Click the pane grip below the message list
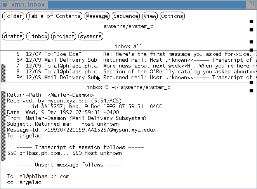 (251, 83)
